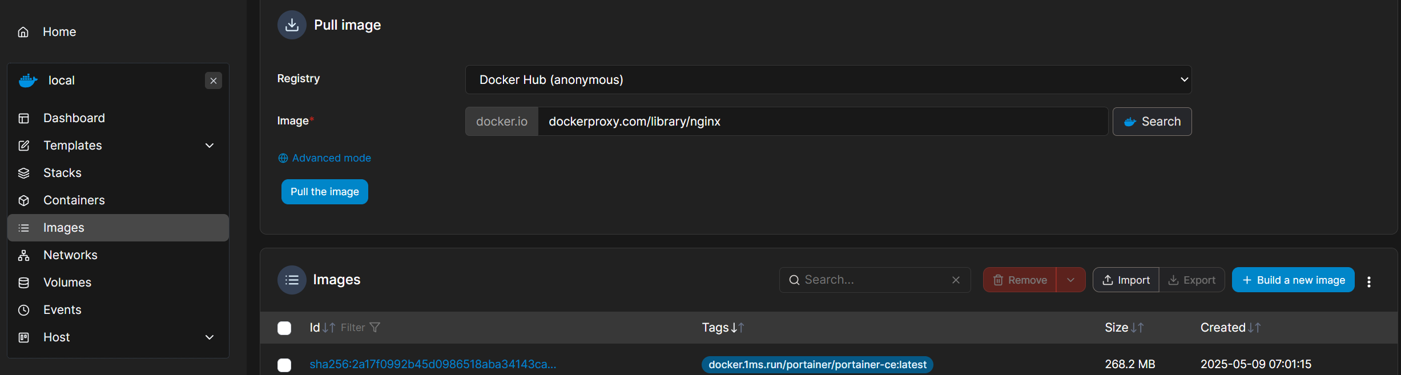Click the Images list icon in sidebar
The height and width of the screenshot is (375, 1401).
tap(23, 228)
